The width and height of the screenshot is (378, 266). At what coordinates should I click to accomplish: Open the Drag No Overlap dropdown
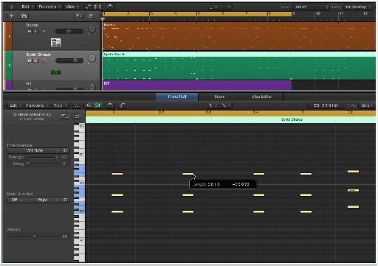tap(357, 7)
